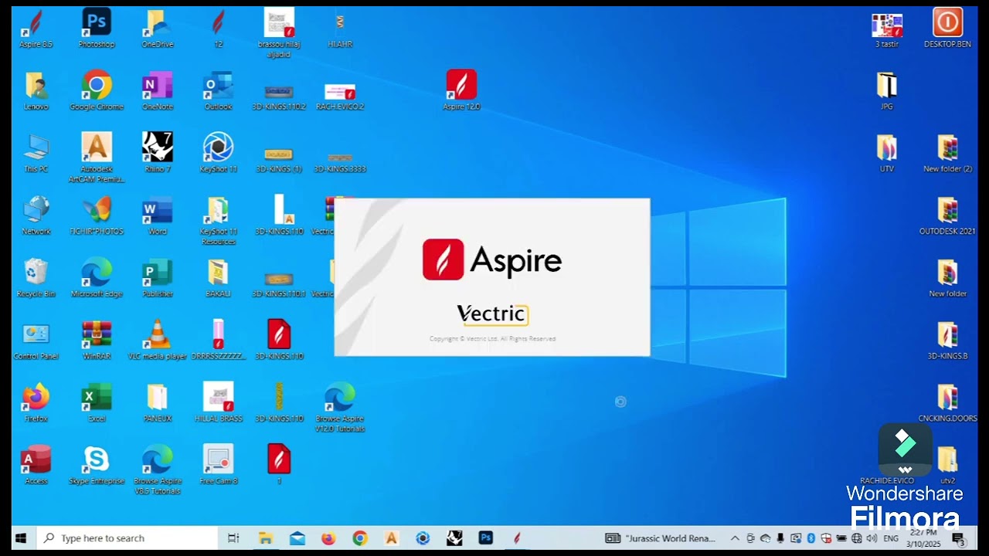
Task: Select the JPG archive on the desktop
Action: coord(887,91)
